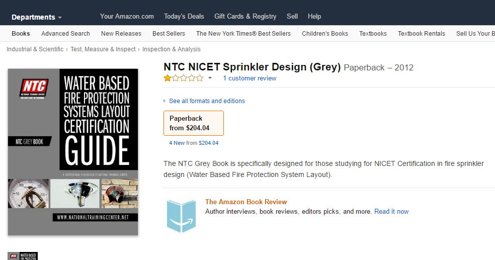Viewport: 495px width, 260px height.
Task: Open the star rating breakdown dropdown arrow
Action: point(210,78)
